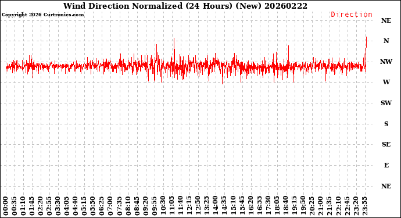Click the '22:10' time axis label
This screenshot has width=401, height=218.
coord(338,206)
